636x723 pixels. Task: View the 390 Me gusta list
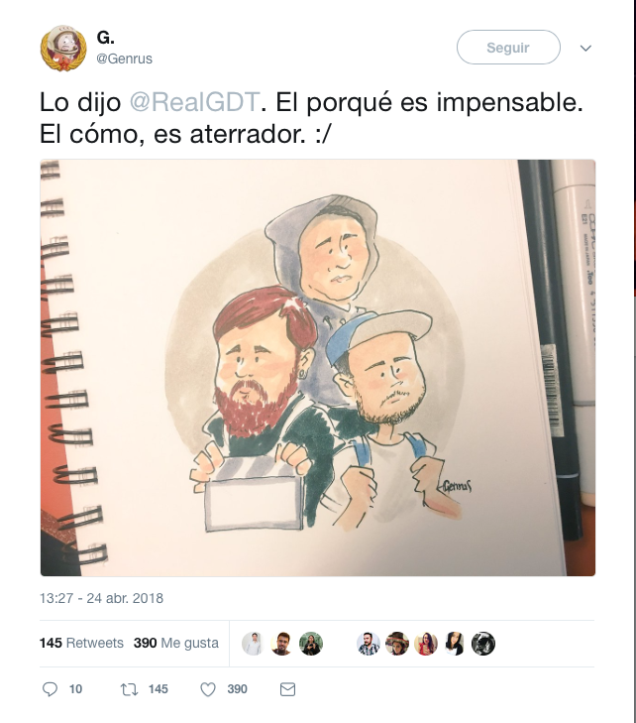point(176,643)
